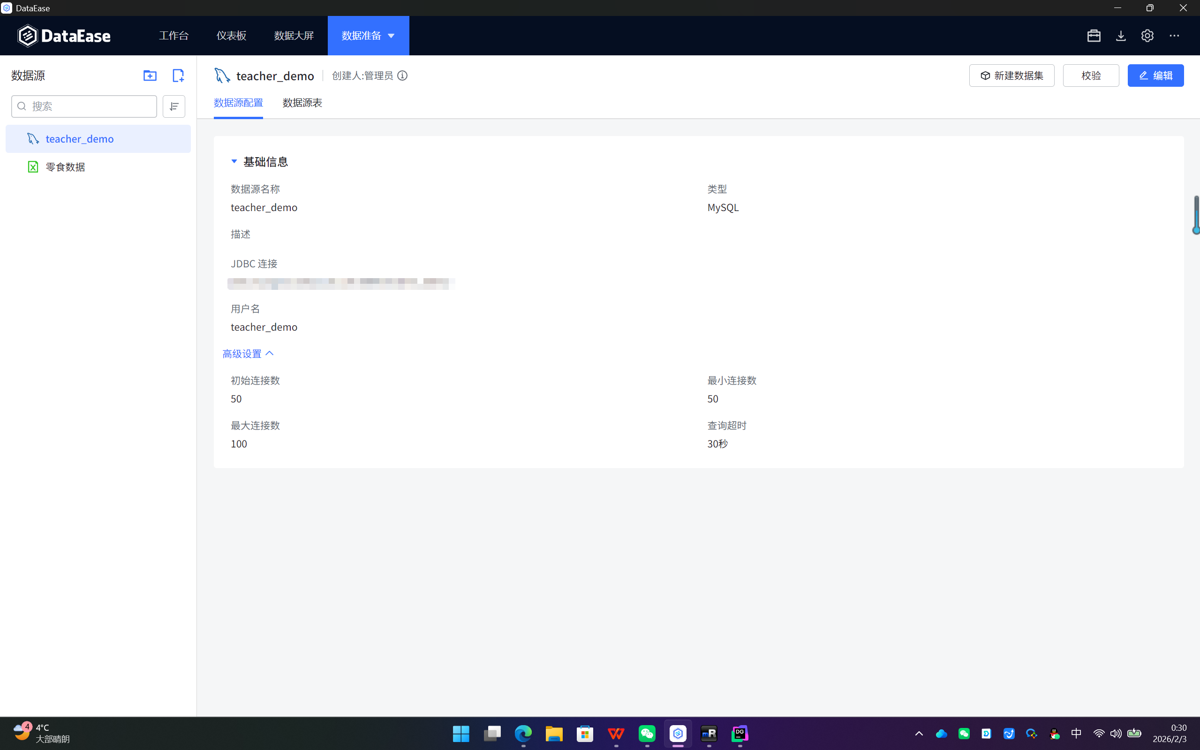Collapse the 高级设置 section

pos(248,354)
